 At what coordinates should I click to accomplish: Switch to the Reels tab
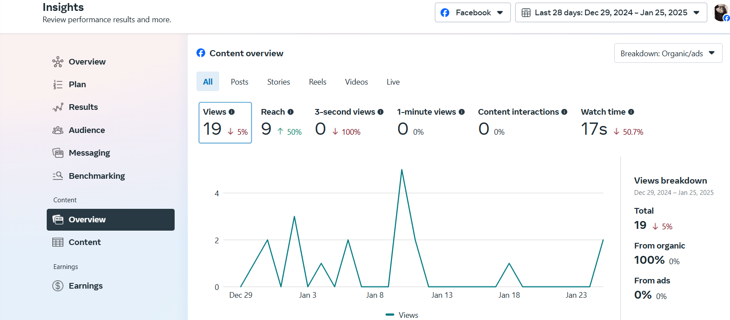317,82
